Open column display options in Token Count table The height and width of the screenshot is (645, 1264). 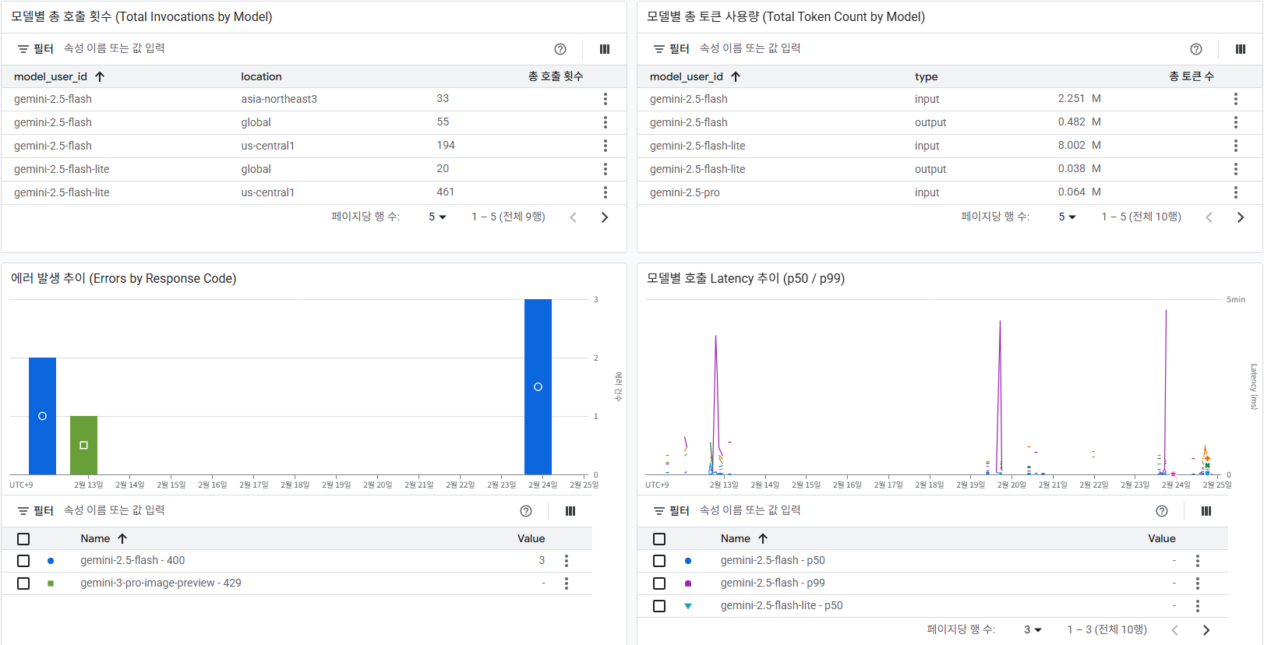[1241, 49]
